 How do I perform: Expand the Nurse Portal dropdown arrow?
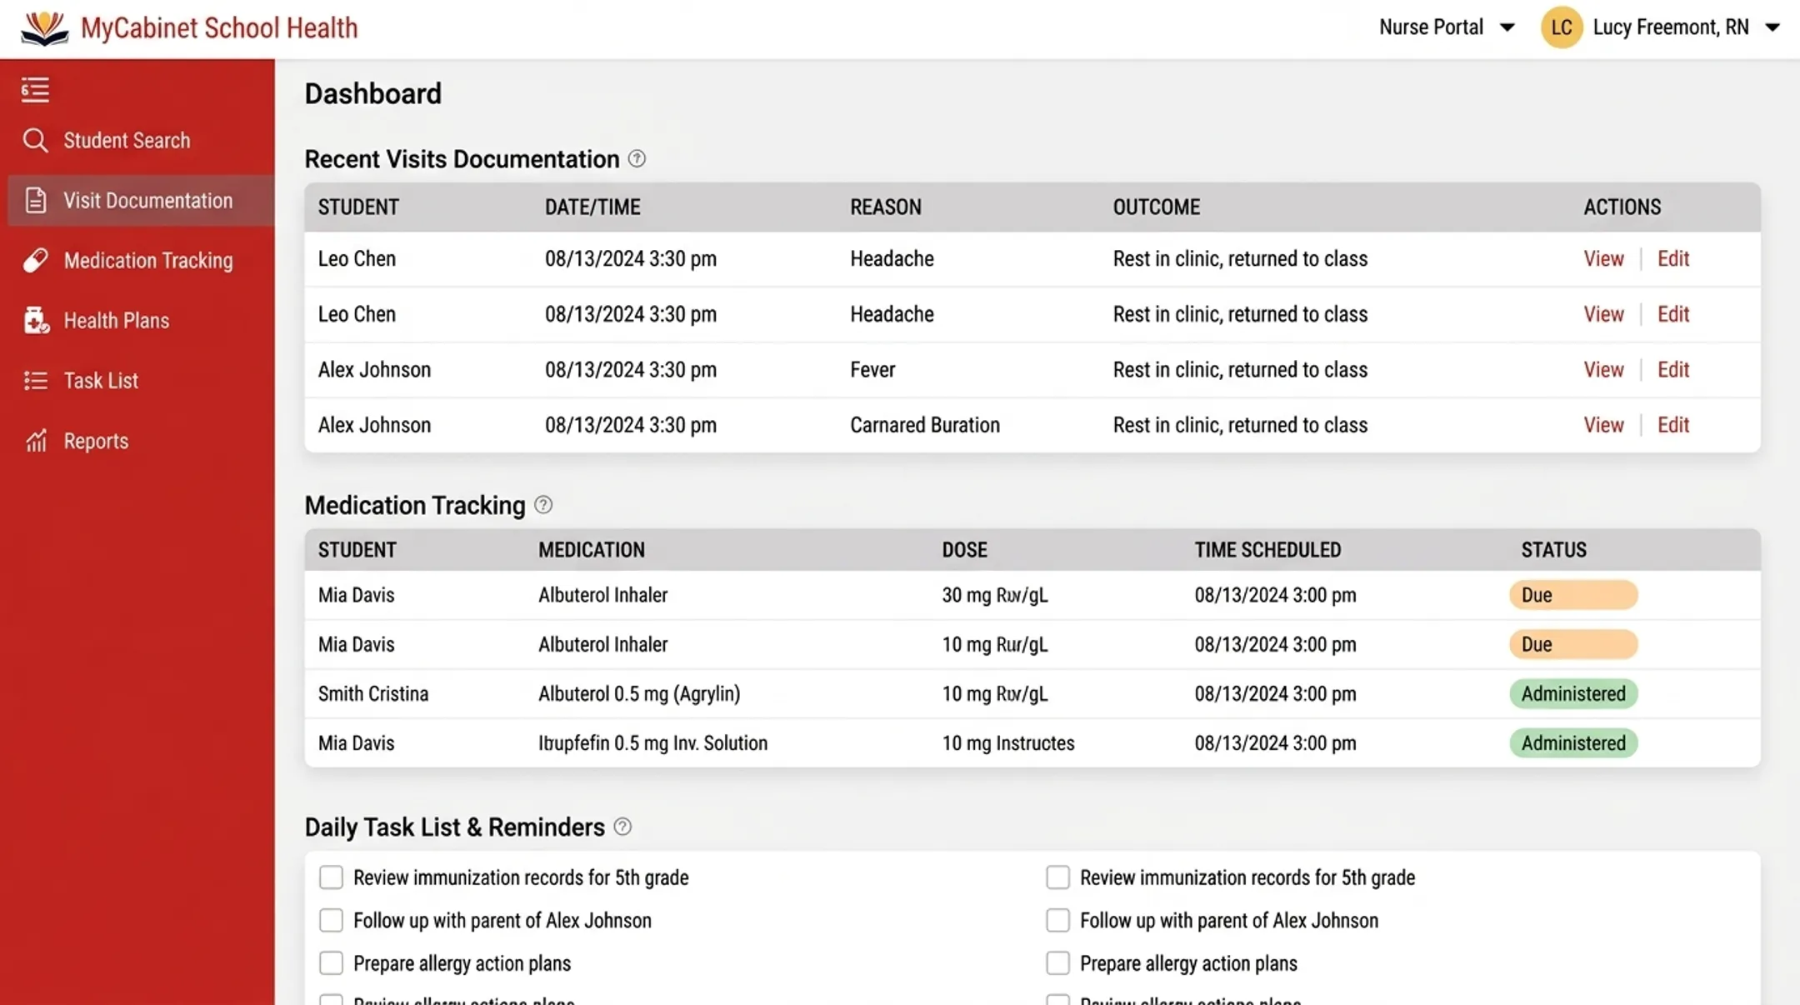coord(1507,27)
